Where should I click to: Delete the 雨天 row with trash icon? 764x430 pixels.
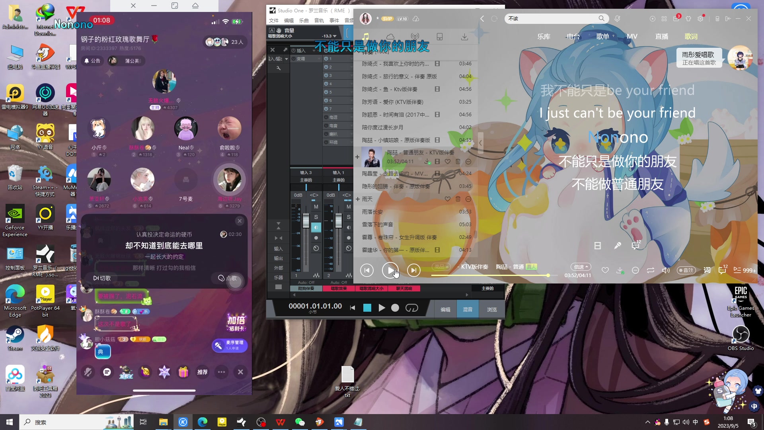coord(458,199)
